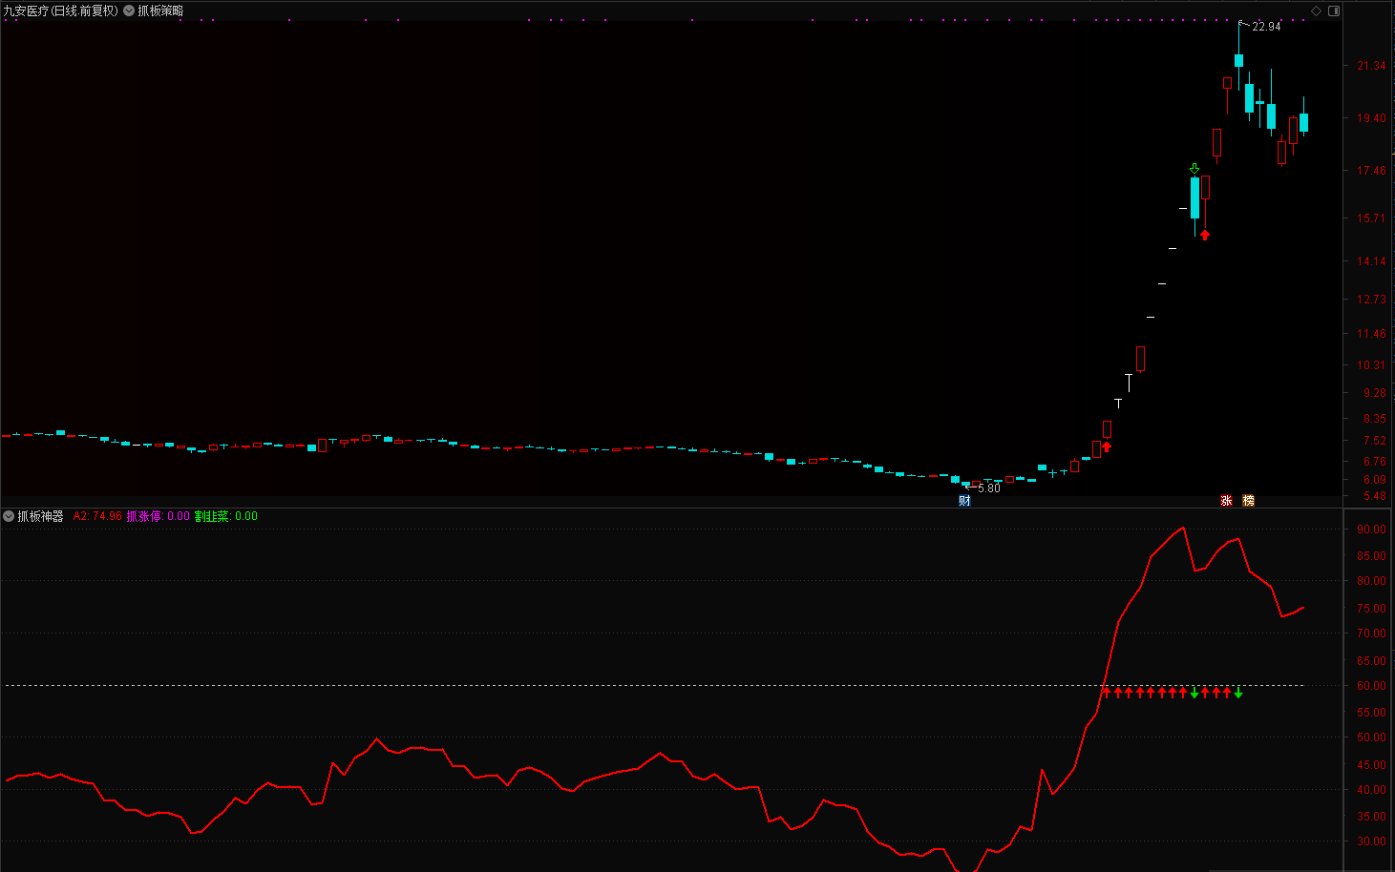Click the 榜 event marker icon
1395x872 pixels.
pos(1248,501)
